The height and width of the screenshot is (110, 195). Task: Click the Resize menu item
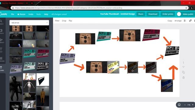point(21,14)
